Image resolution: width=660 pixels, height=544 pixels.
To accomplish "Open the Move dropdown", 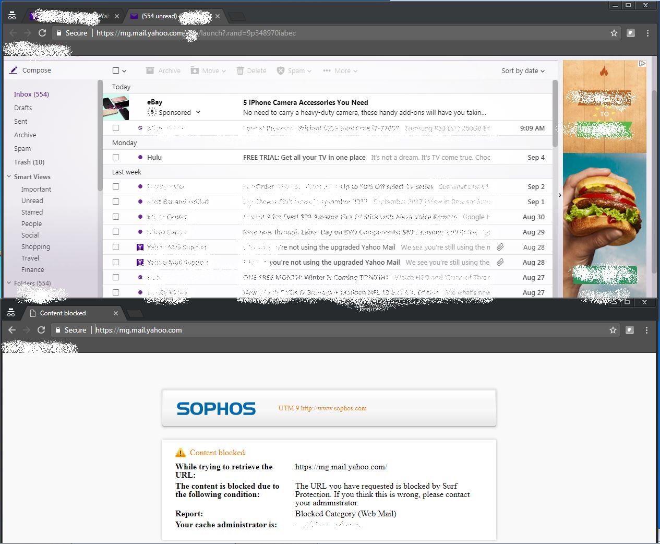I will click(208, 71).
